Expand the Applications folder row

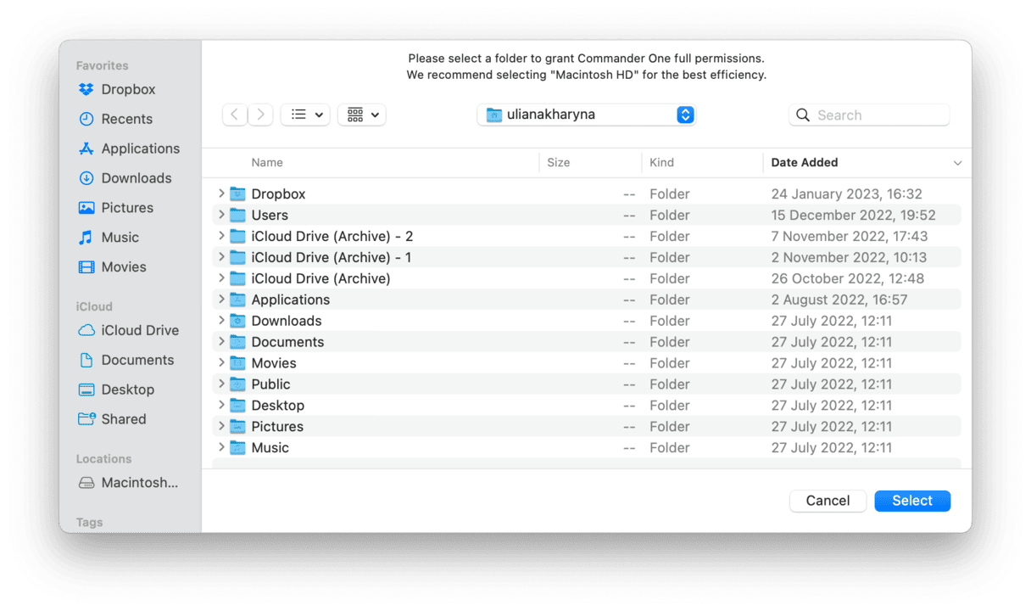coord(221,300)
